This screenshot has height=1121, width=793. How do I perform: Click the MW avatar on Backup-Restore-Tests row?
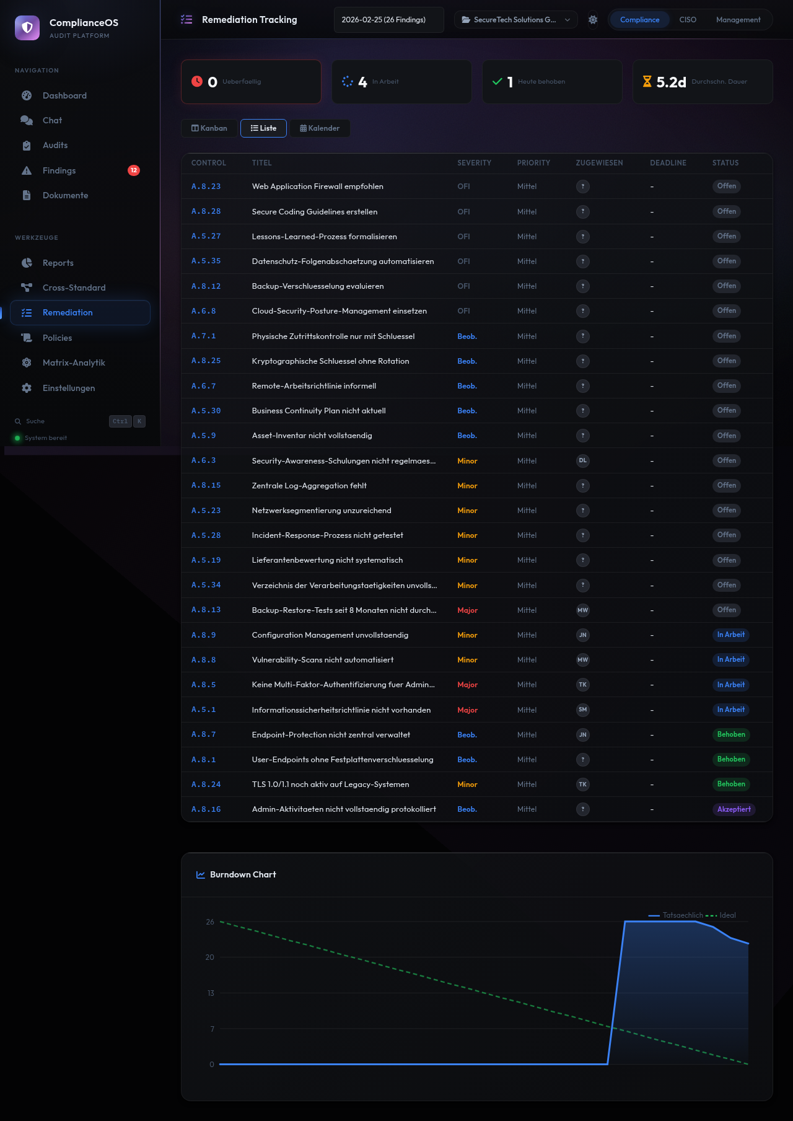coord(582,610)
